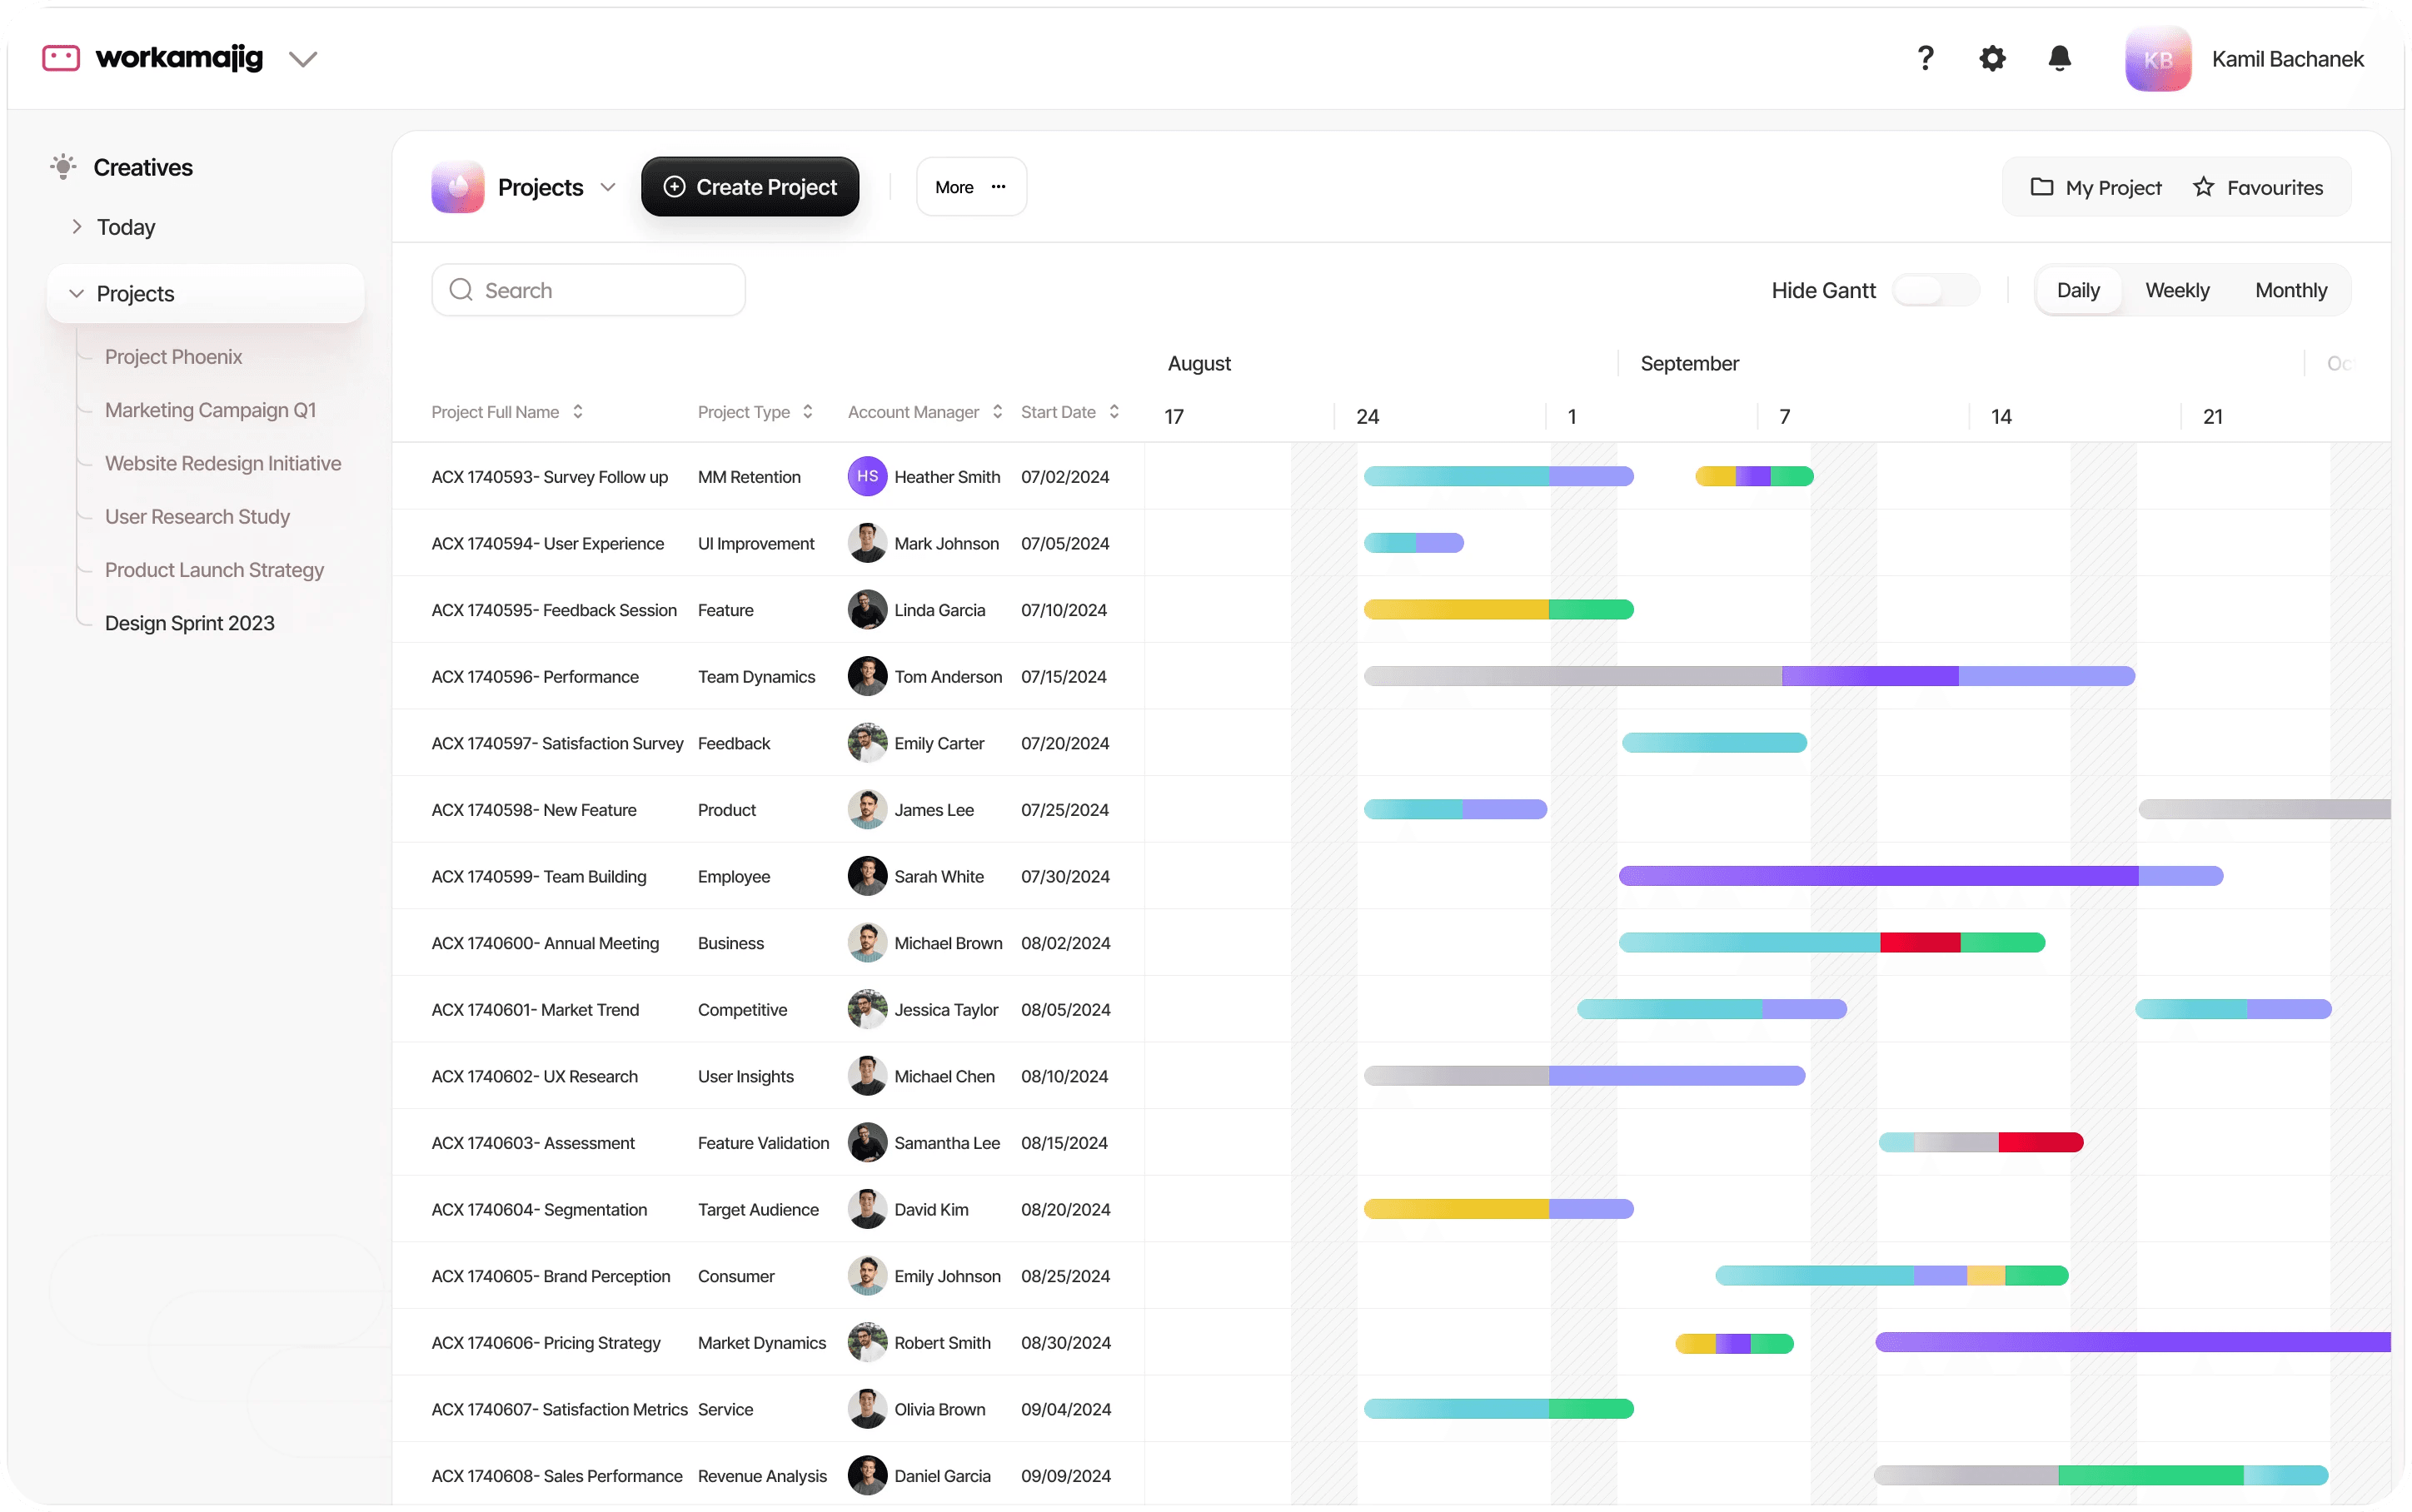Click Heather Smith's HS avatar
Viewport: 2412px width, 1512px height.
pyautogui.click(x=867, y=477)
